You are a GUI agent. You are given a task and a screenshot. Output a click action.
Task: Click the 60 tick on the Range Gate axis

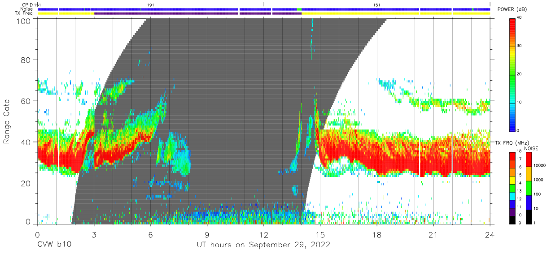[x=26, y=101]
